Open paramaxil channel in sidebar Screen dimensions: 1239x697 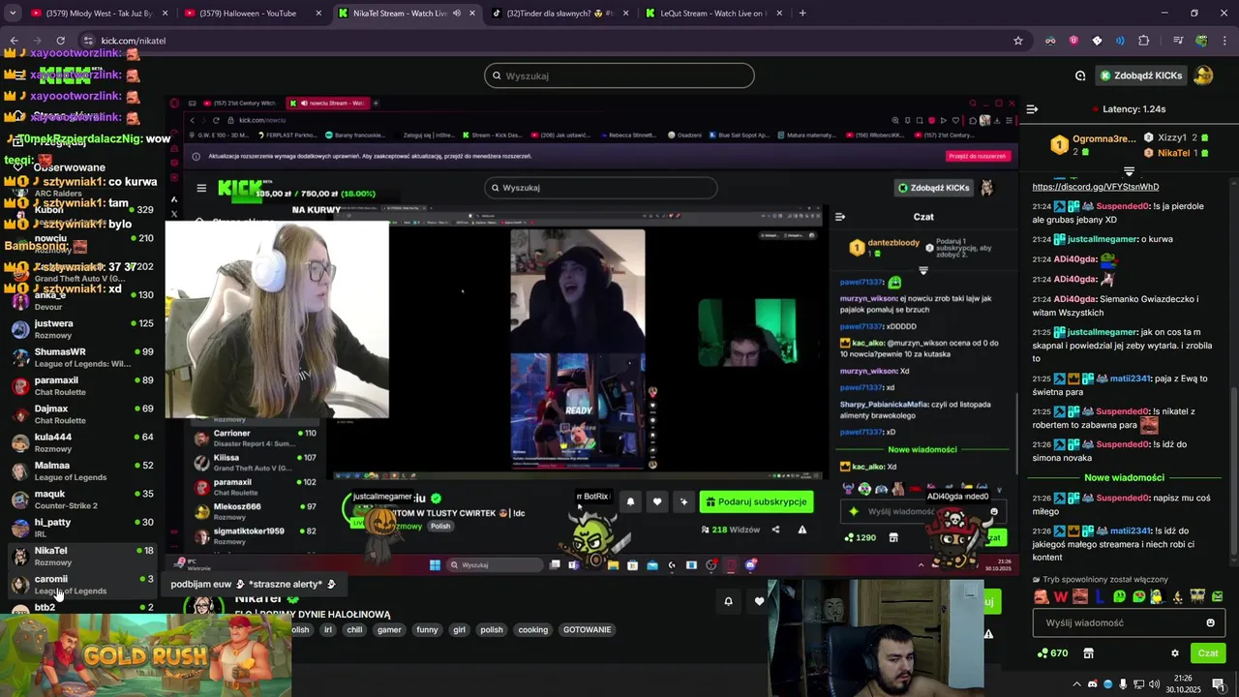tap(81, 385)
